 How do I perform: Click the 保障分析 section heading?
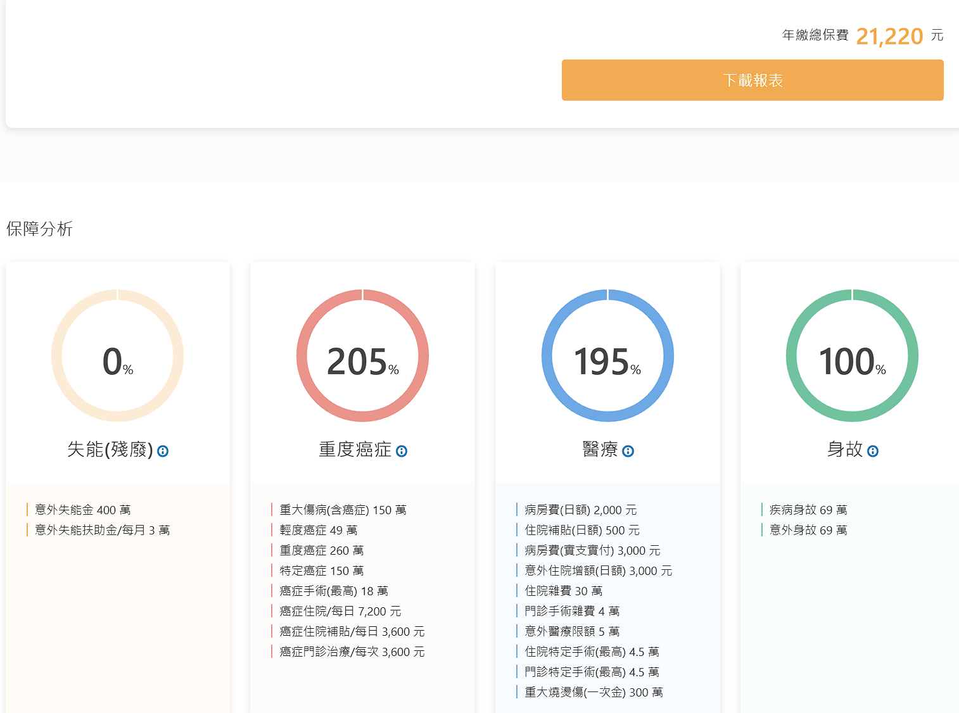tap(40, 229)
